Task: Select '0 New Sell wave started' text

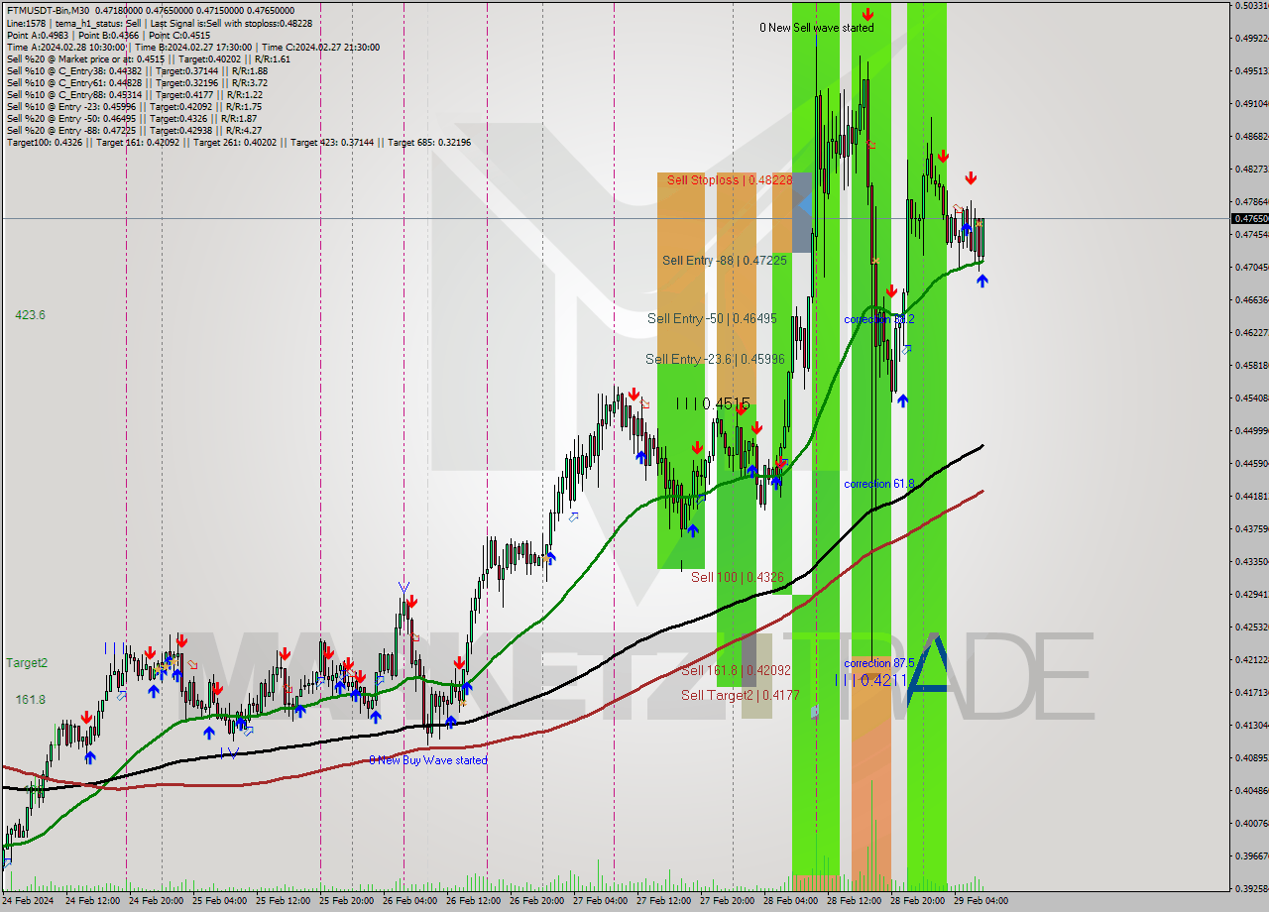Action: (817, 28)
